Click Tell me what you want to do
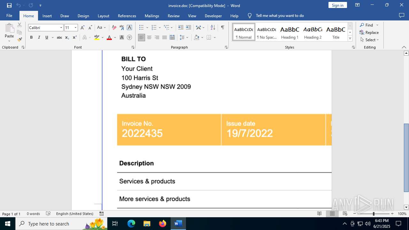This screenshot has width=409, height=230. 280,16
